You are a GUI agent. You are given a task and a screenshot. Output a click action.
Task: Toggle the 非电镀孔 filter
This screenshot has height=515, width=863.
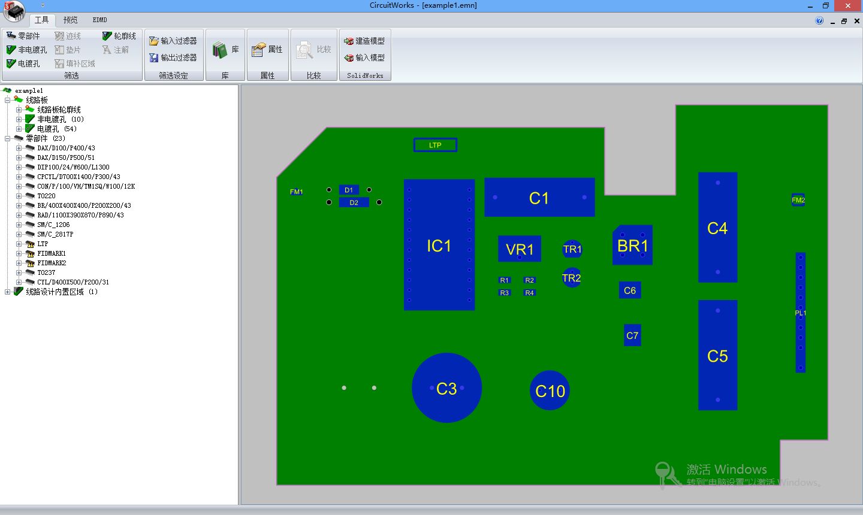tap(26, 50)
